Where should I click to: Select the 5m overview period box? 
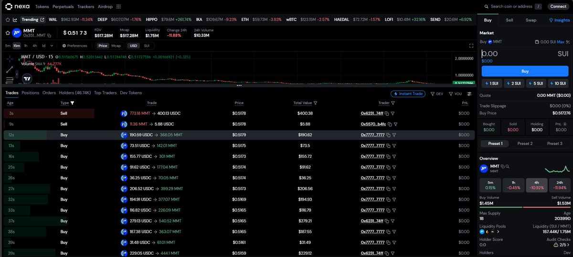point(490,185)
